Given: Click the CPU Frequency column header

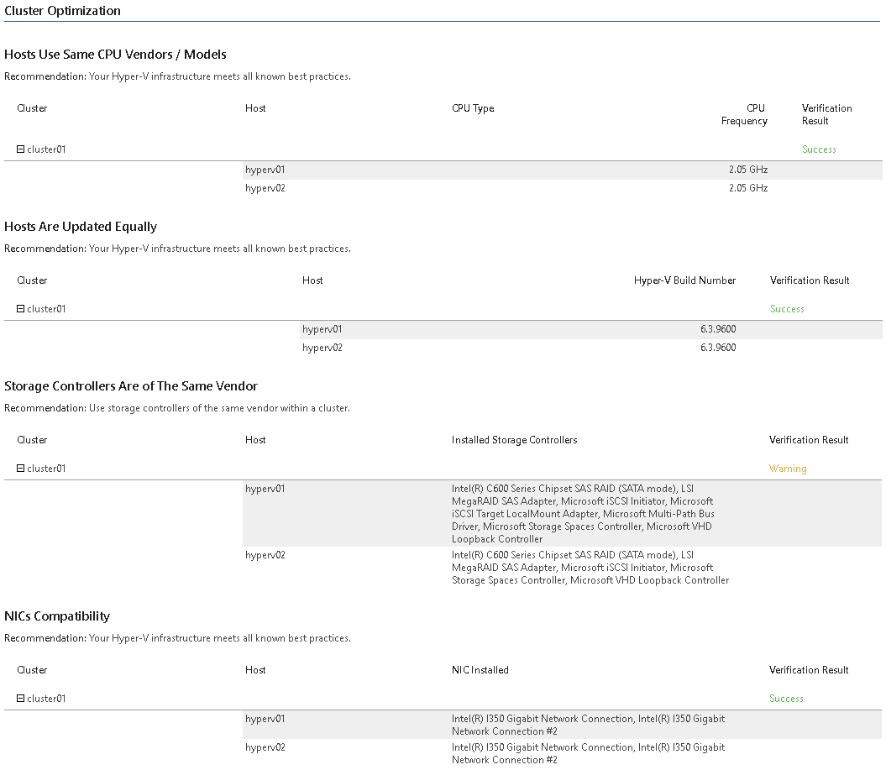Looking at the screenshot, I should click(744, 114).
